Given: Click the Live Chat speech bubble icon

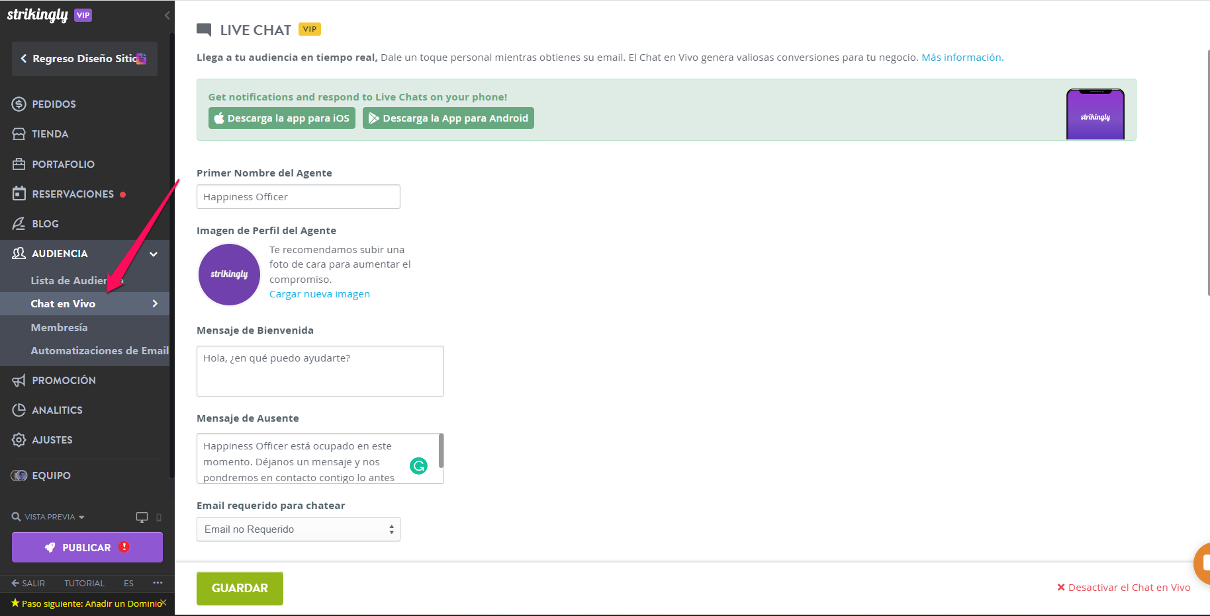Looking at the screenshot, I should click(204, 30).
